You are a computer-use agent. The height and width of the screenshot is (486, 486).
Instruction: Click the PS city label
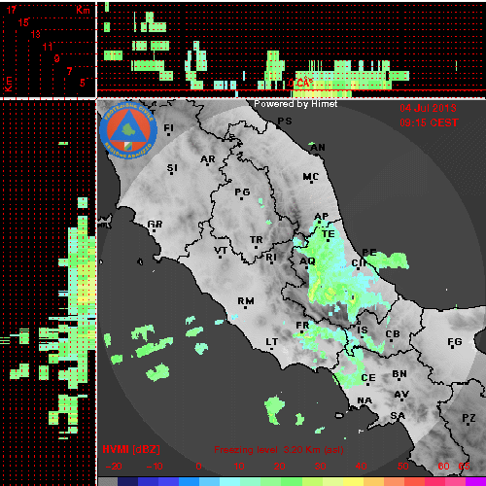(x=285, y=121)
